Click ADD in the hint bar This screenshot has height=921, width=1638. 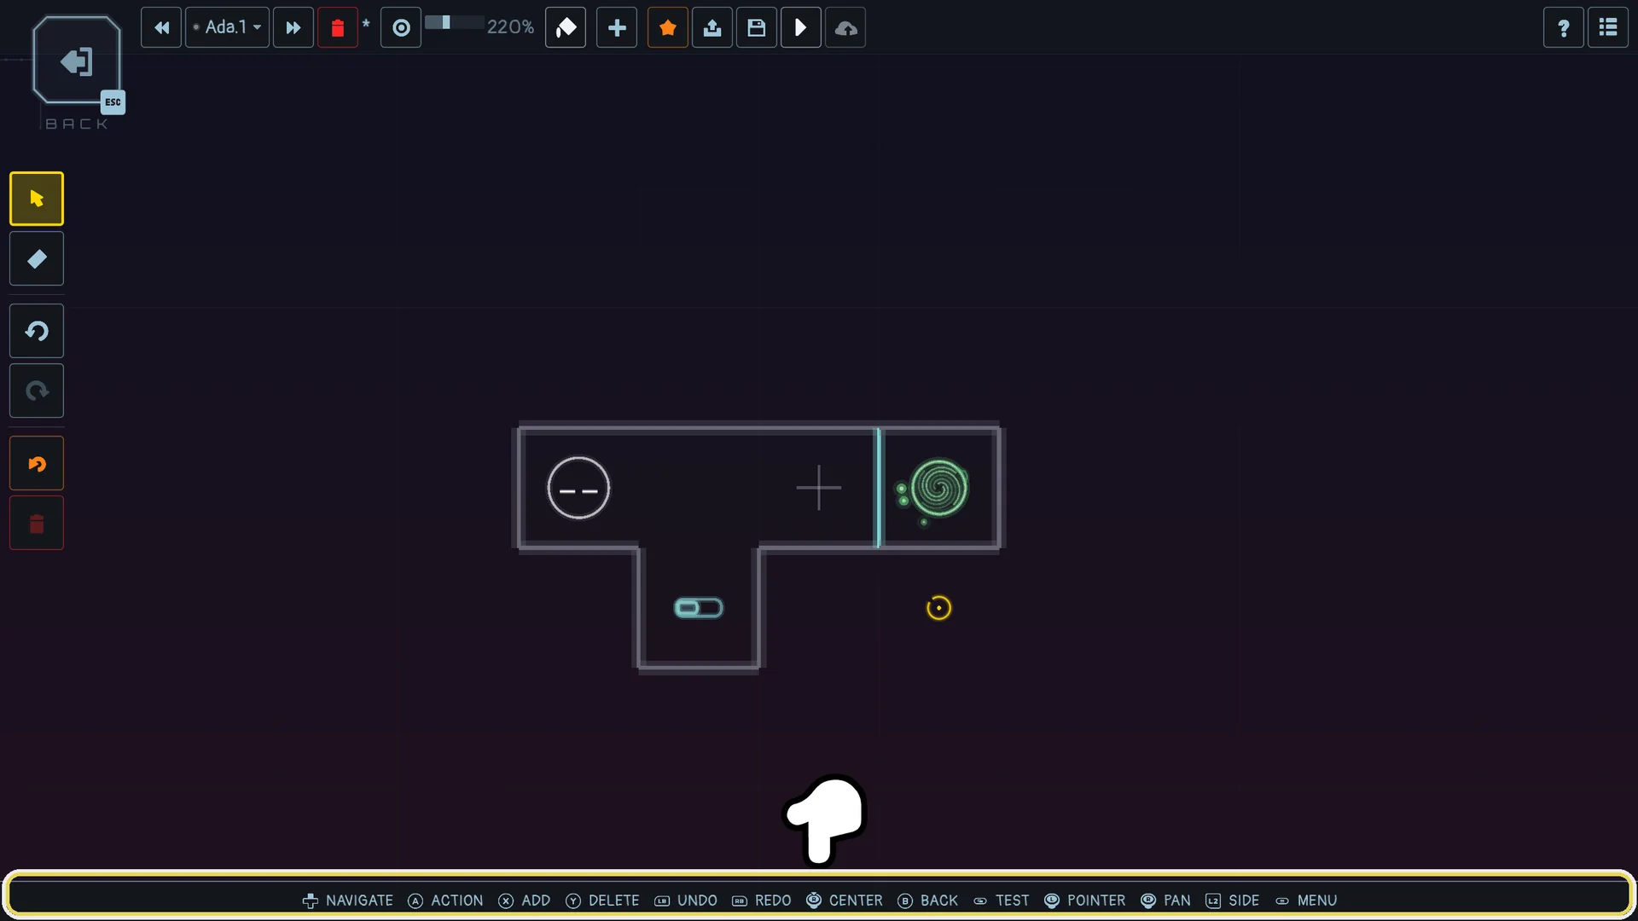point(525,901)
